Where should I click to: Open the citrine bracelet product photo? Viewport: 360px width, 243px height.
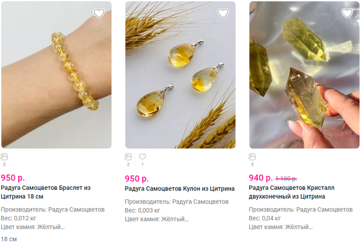pos(56,75)
